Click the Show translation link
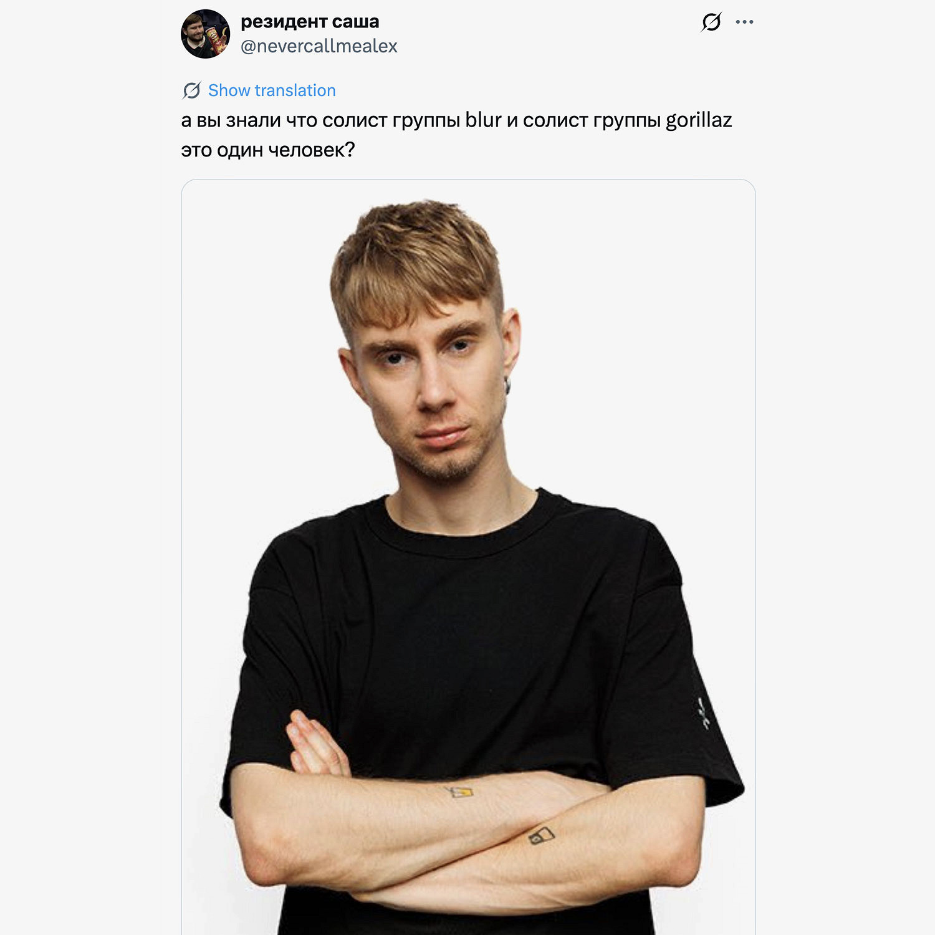Viewport: 935px width, 935px height. click(272, 90)
